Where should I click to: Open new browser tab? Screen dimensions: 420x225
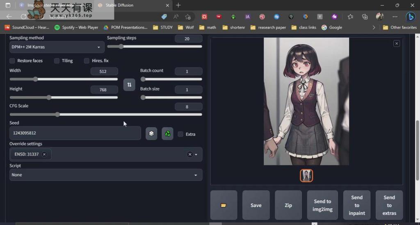178,5
